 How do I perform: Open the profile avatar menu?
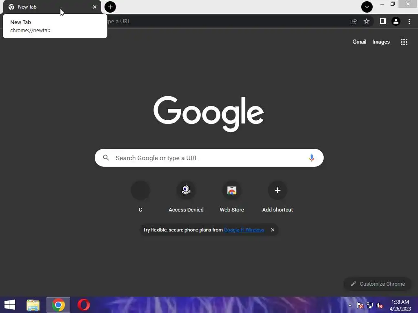[396, 21]
